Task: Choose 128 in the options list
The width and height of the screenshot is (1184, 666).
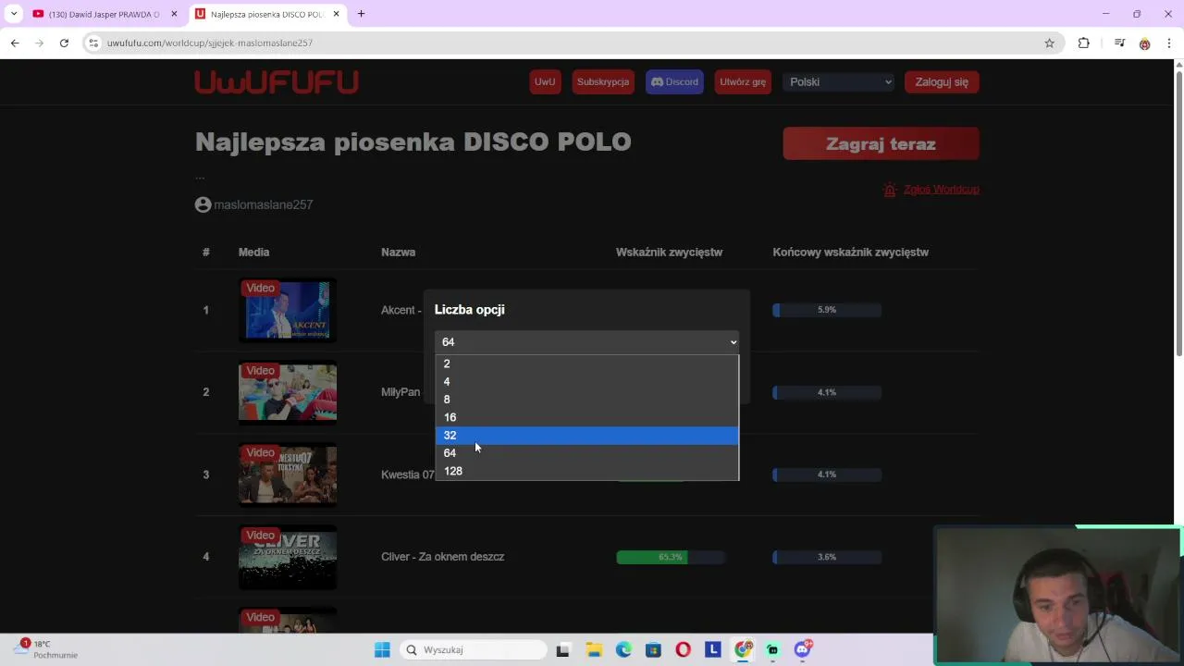Action: click(x=587, y=471)
